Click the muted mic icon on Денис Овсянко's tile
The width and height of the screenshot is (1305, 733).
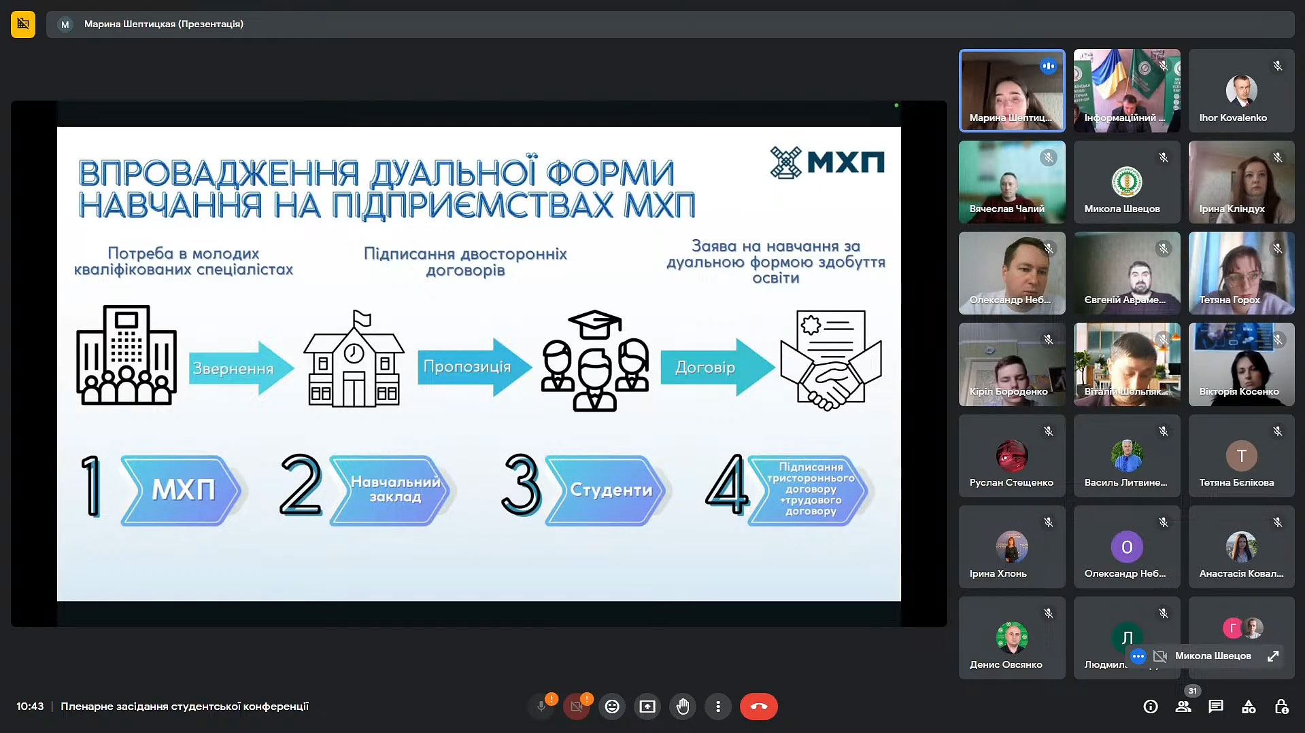point(1049,613)
